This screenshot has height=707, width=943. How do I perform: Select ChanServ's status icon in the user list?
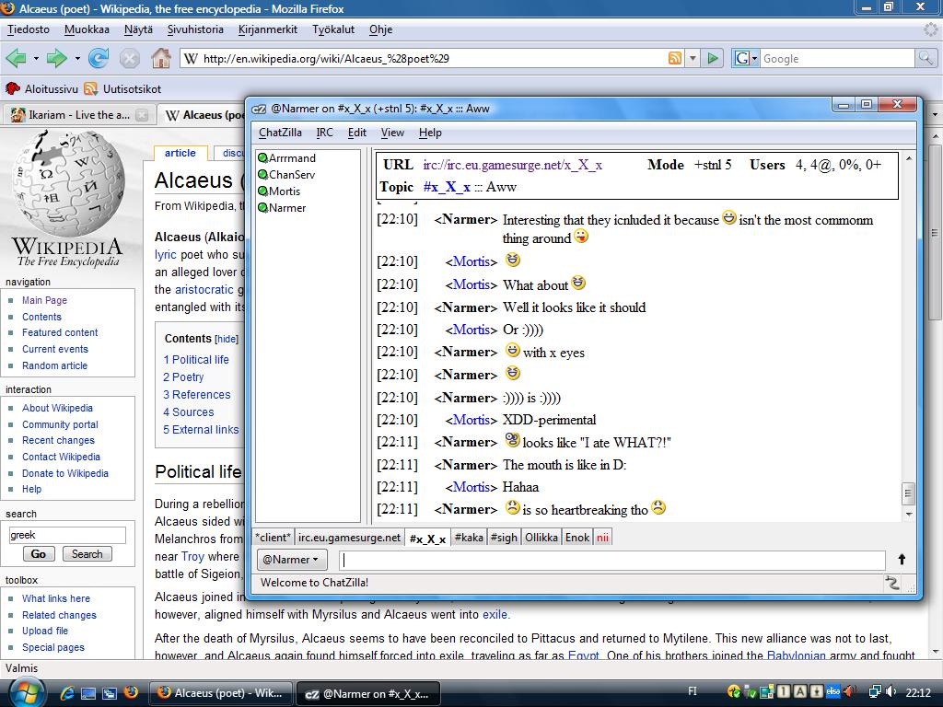(x=262, y=175)
